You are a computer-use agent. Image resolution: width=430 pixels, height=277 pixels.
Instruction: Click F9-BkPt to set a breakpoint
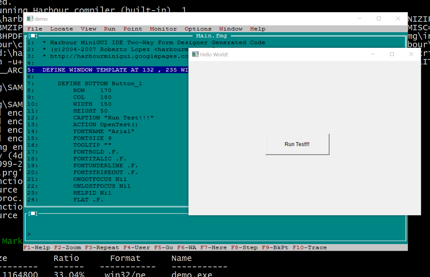(275, 248)
